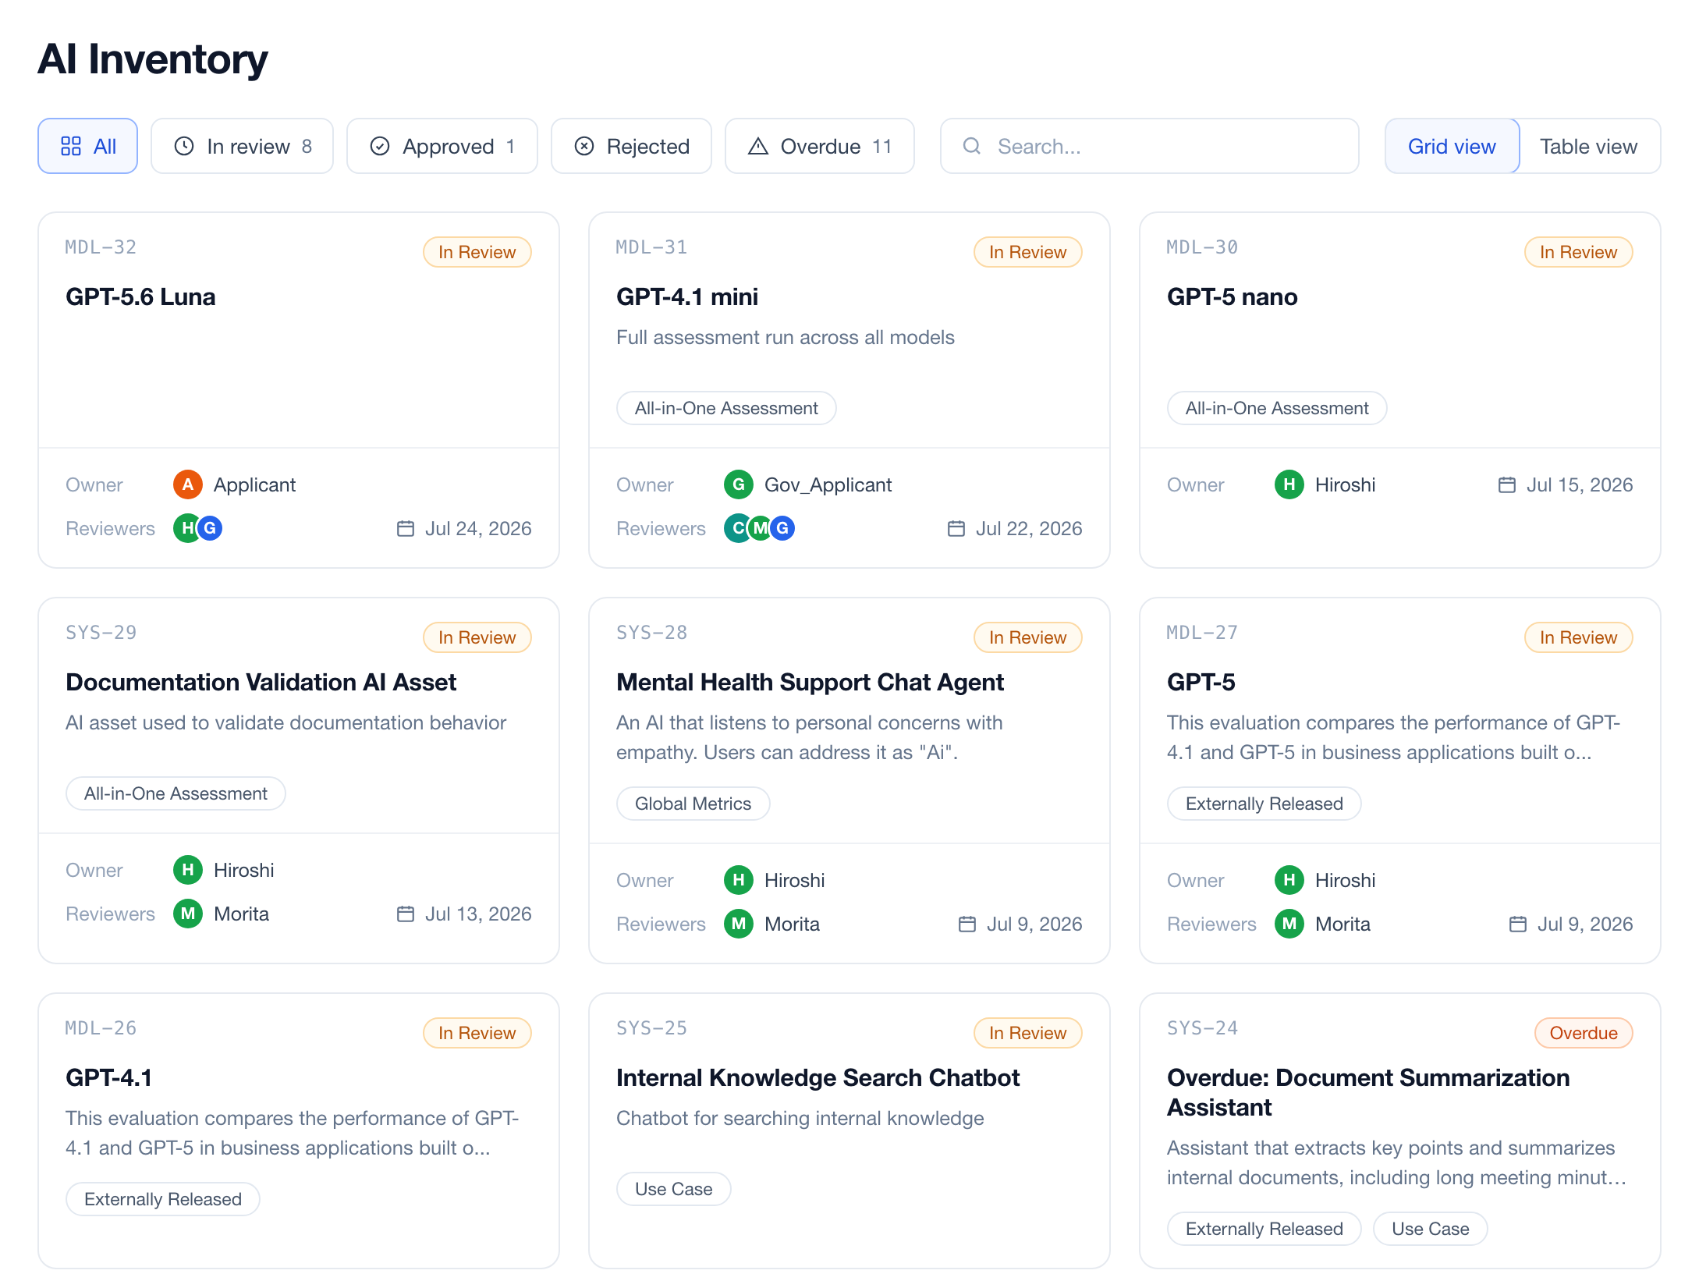
Task: Click Hiroshi's owner avatar on GPT-5 nano
Action: click(1289, 484)
